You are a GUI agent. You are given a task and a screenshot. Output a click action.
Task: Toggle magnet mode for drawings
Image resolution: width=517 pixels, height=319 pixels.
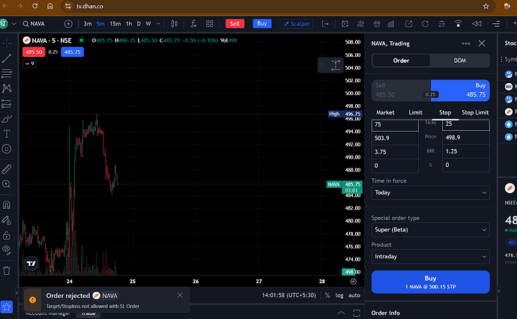6,205
